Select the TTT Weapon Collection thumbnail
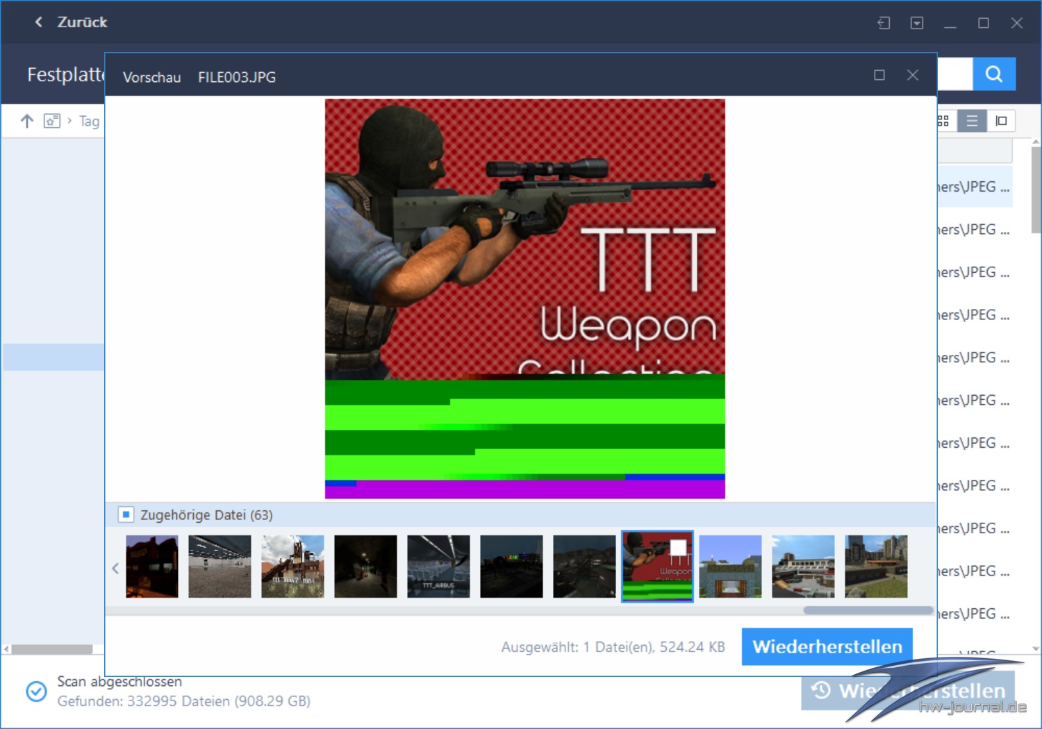The height and width of the screenshot is (729, 1042). (x=657, y=566)
